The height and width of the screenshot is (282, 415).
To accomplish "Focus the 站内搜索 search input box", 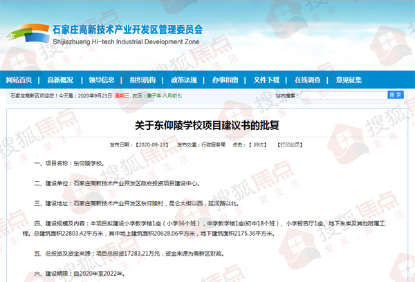I will (344, 95).
